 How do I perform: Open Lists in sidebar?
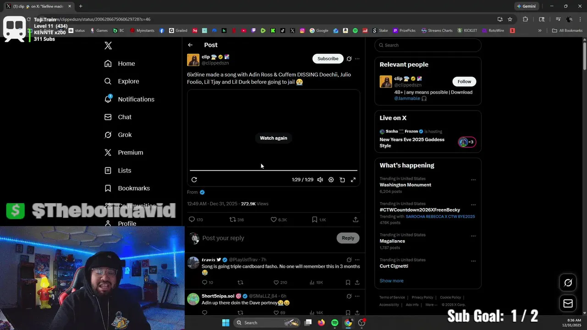(x=118, y=170)
